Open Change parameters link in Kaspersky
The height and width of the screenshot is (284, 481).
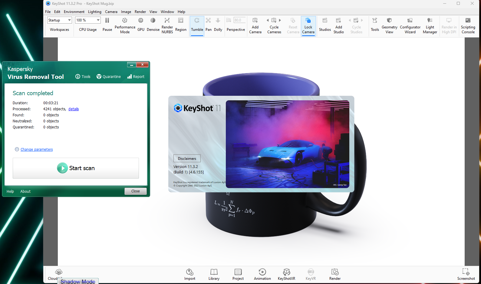[37, 150]
